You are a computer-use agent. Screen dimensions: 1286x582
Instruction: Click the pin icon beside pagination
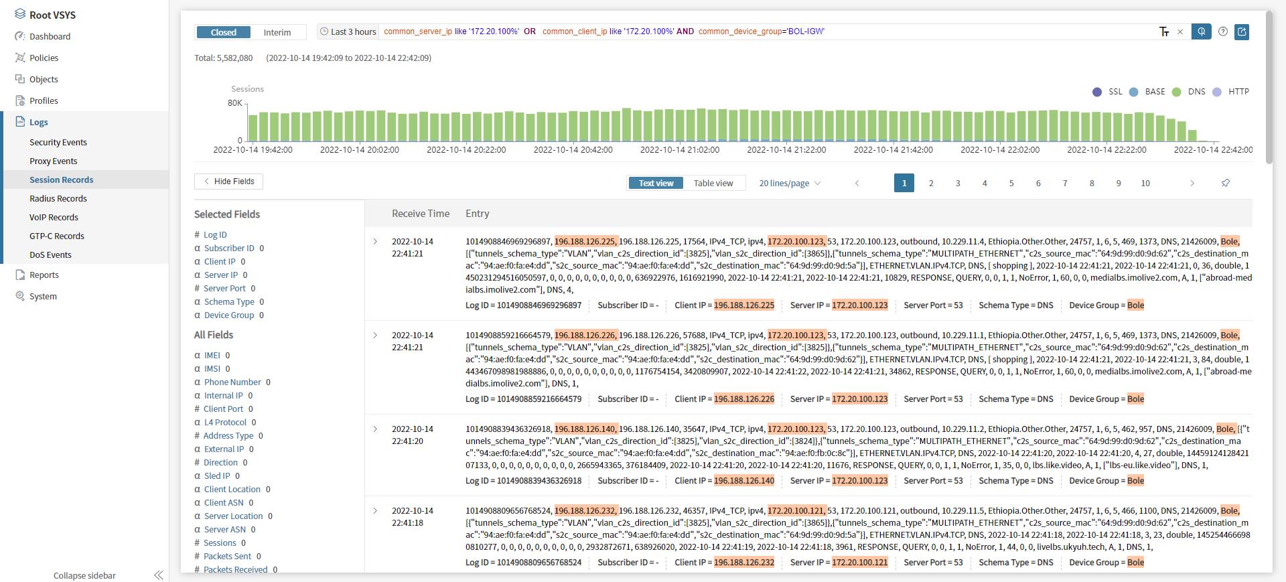(x=1225, y=183)
